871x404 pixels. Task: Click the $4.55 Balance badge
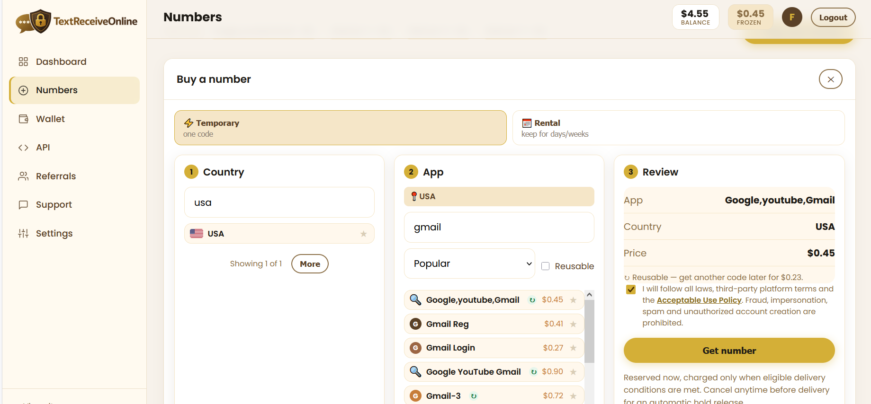point(695,17)
